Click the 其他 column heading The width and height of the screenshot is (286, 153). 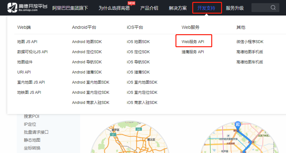241,27
